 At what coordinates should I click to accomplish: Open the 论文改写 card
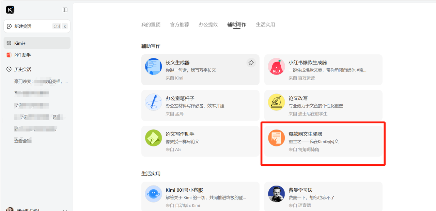[x=323, y=105]
